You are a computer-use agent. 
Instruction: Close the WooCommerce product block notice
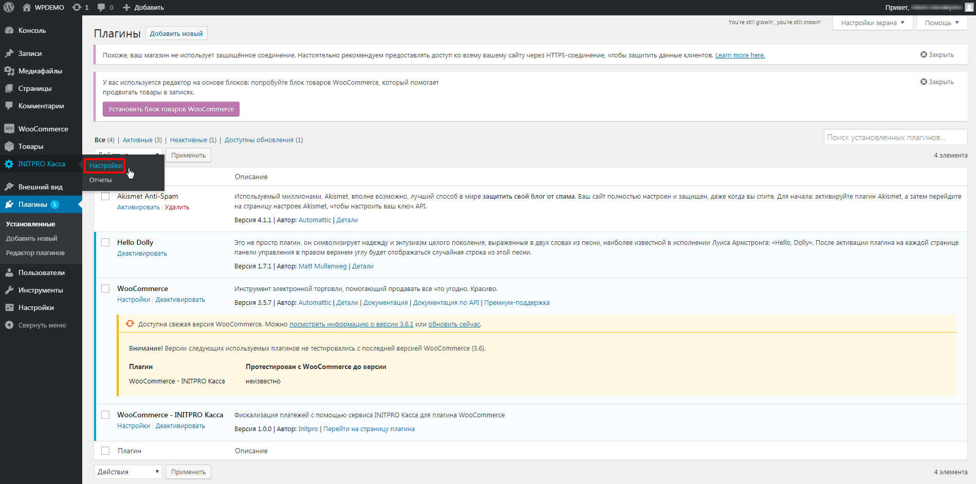[937, 82]
